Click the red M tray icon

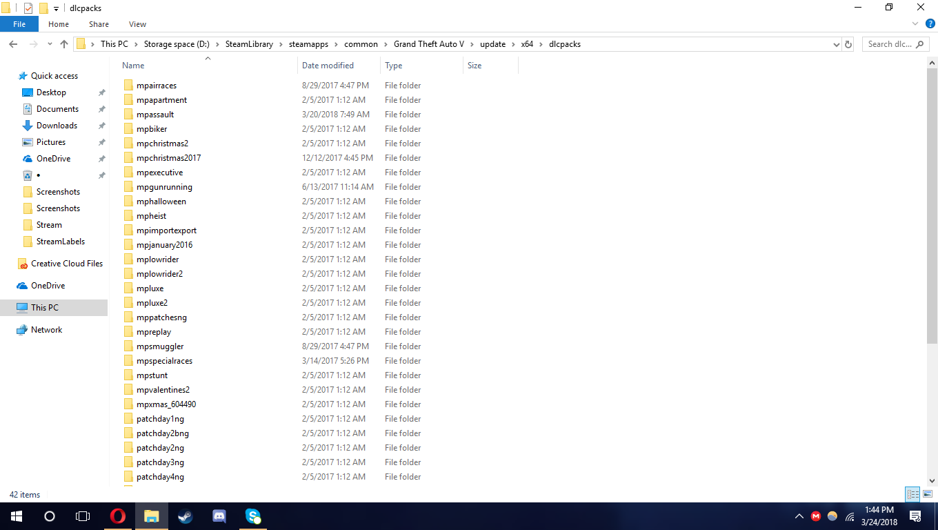(816, 516)
